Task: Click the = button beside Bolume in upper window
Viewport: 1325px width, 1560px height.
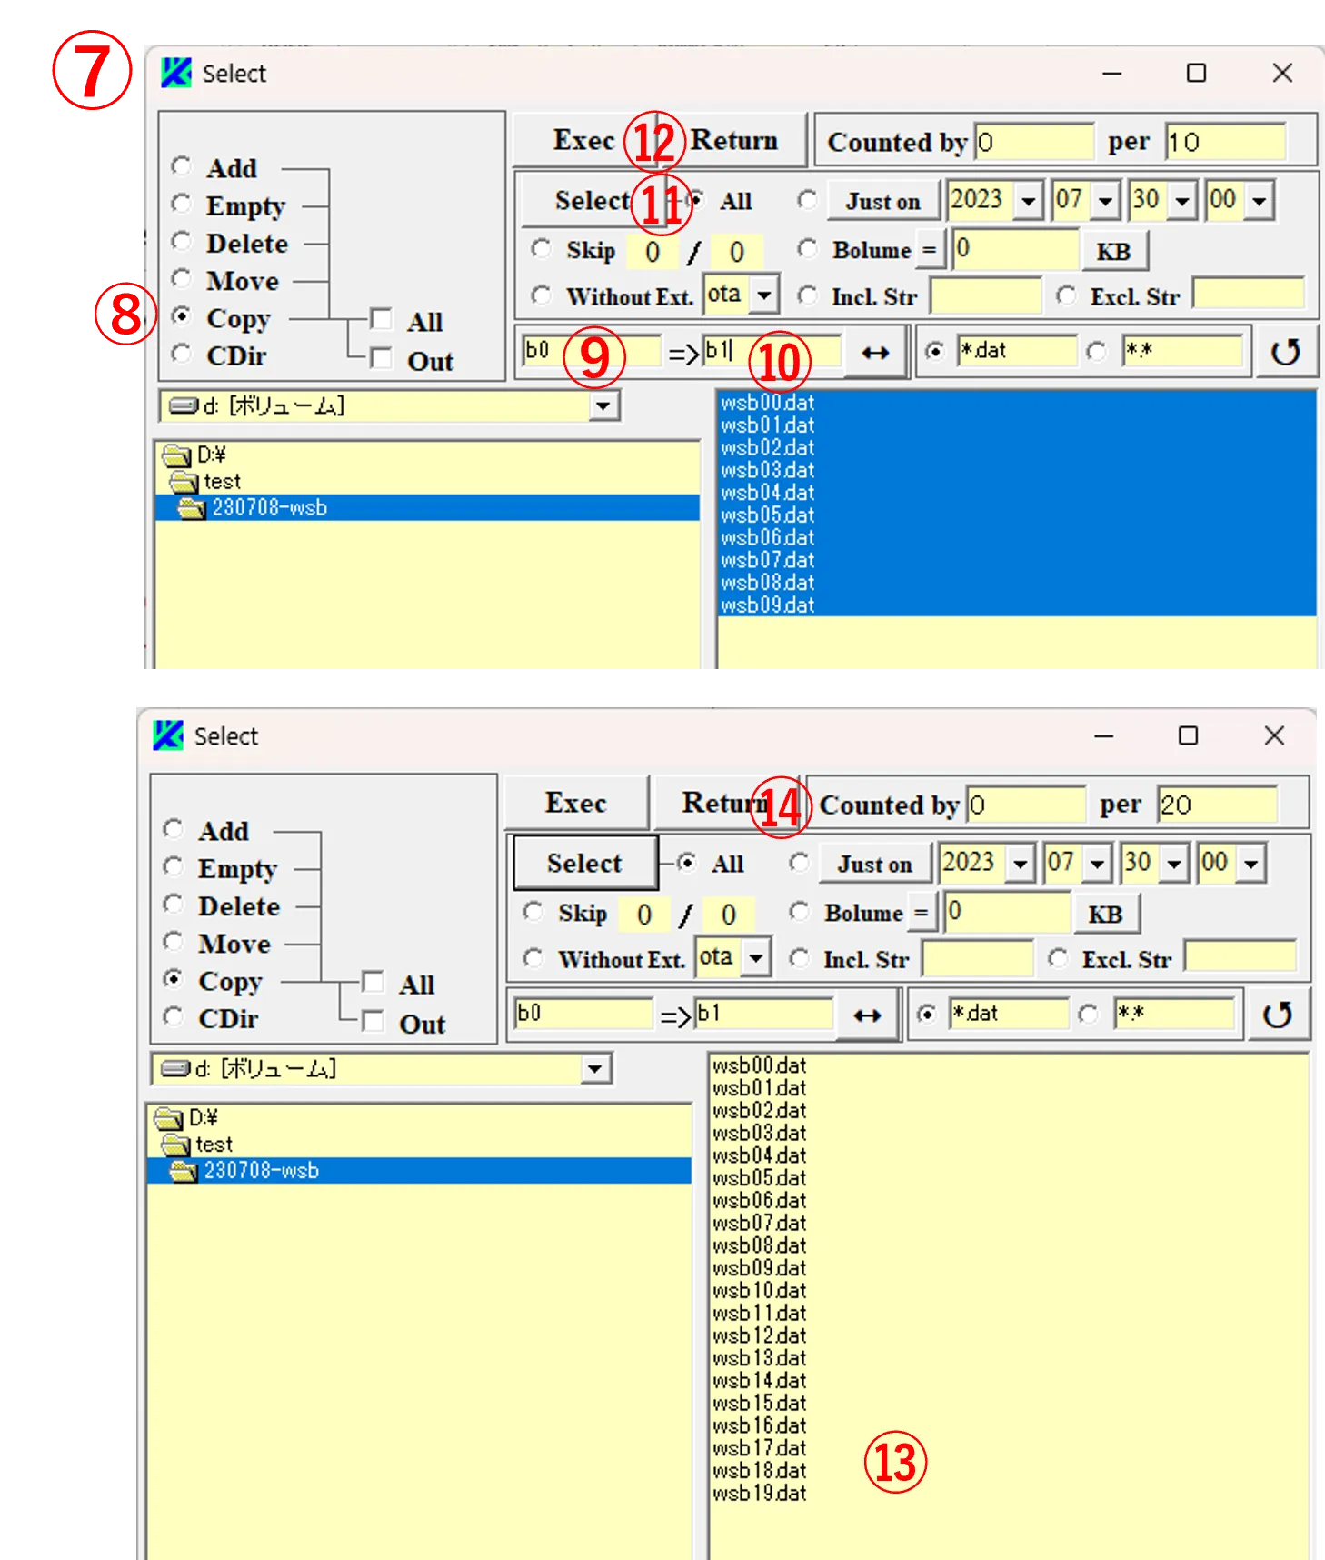Action: tap(930, 250)
